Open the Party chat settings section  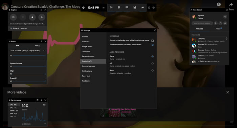93,76
